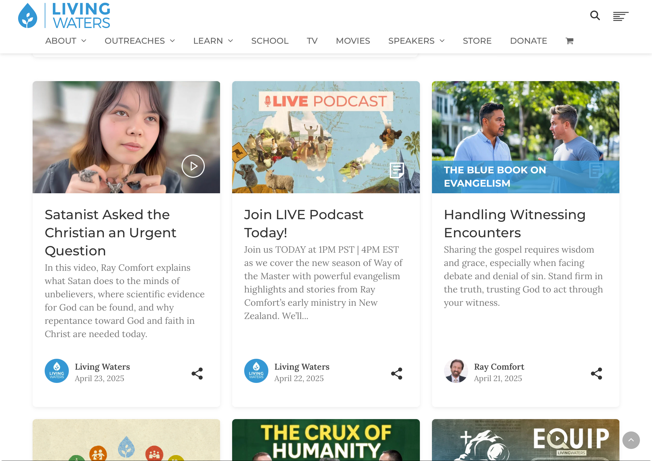The image size is (652, 461).
Task: Open 'Join LIVE Podcast Today!' title
Action: pos(304,224)
